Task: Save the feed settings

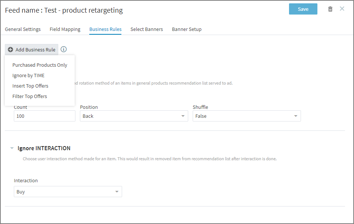Action: coord(303,9)
